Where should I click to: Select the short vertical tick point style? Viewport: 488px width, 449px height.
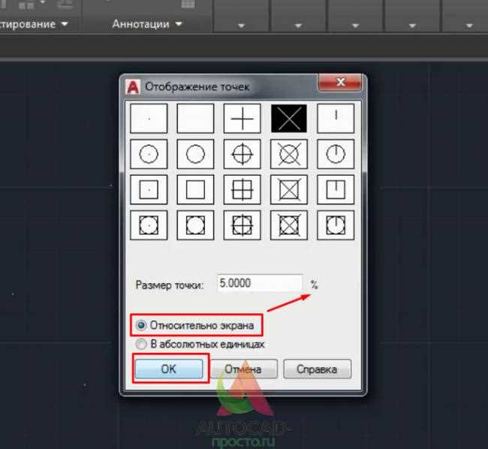click(336, 119)
